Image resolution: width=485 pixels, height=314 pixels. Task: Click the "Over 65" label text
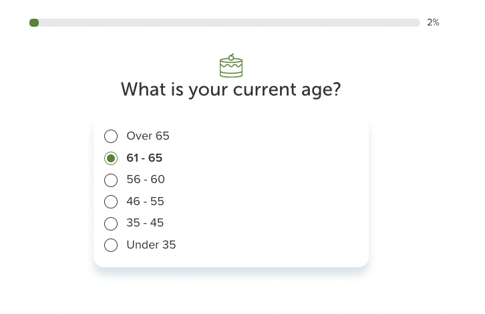point(148,136)
